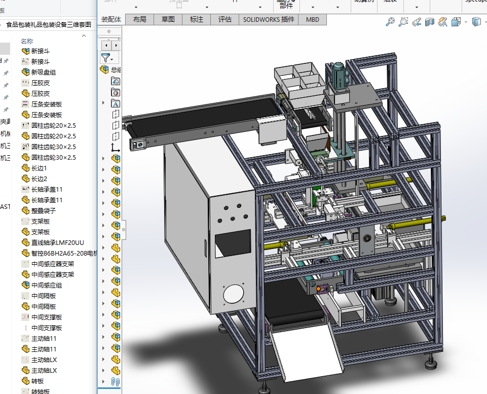Image resolution: width=487 pixels, height=394 pixels.
Task: Click the Zoom to Fit icon
Action: (x=390, y=22)
